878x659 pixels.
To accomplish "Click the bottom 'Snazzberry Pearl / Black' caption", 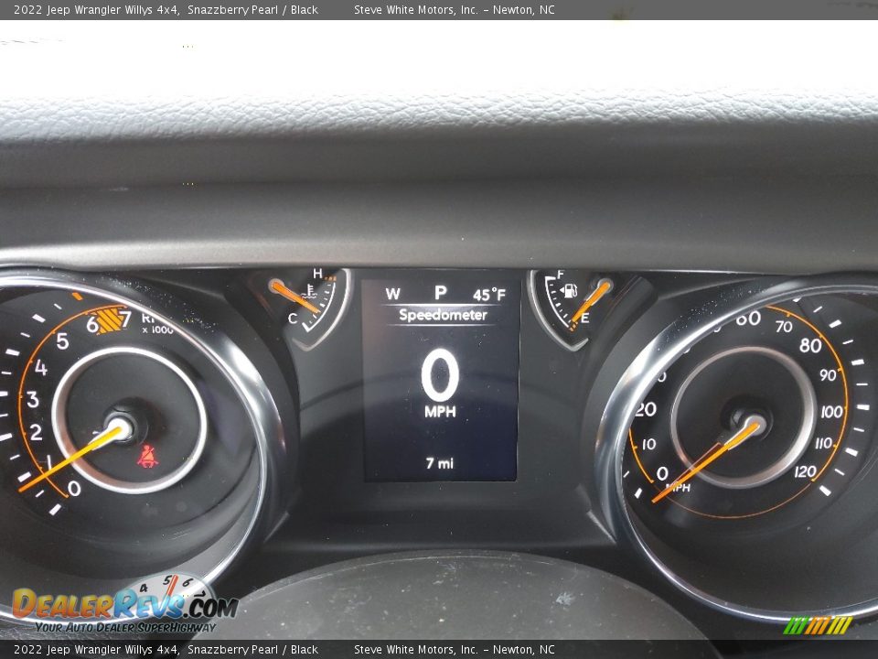I will pos(252,650).
